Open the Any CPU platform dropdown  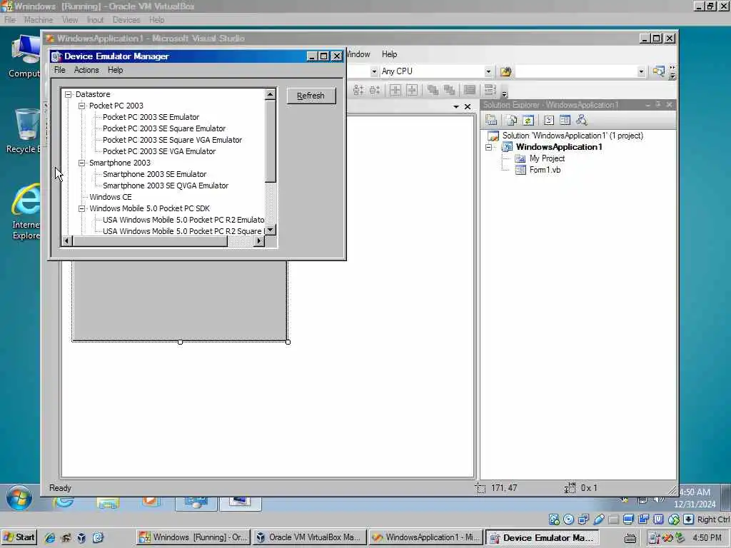point(488,71)
